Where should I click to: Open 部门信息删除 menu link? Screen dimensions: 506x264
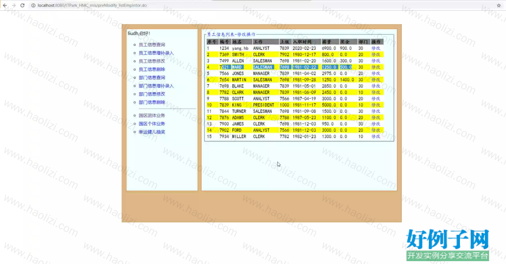[152, 102]
